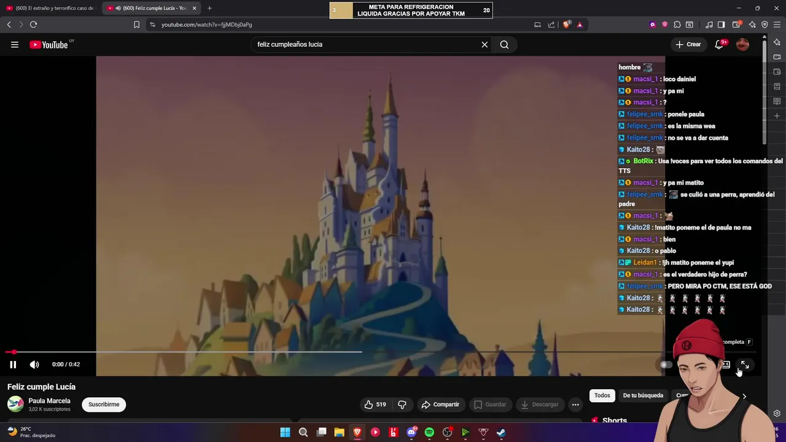Click the Guardar button
This screenshot has width=786, height=442.
coord(490,405)
